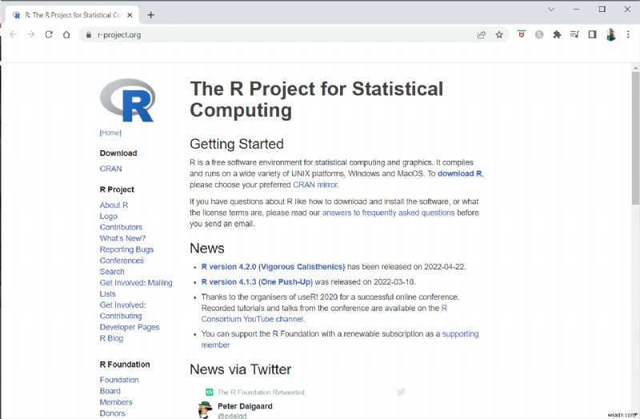Select the R Project for Statistical Computing tab
The width and height of the screenshot is (640, 419).
point(73,15)
